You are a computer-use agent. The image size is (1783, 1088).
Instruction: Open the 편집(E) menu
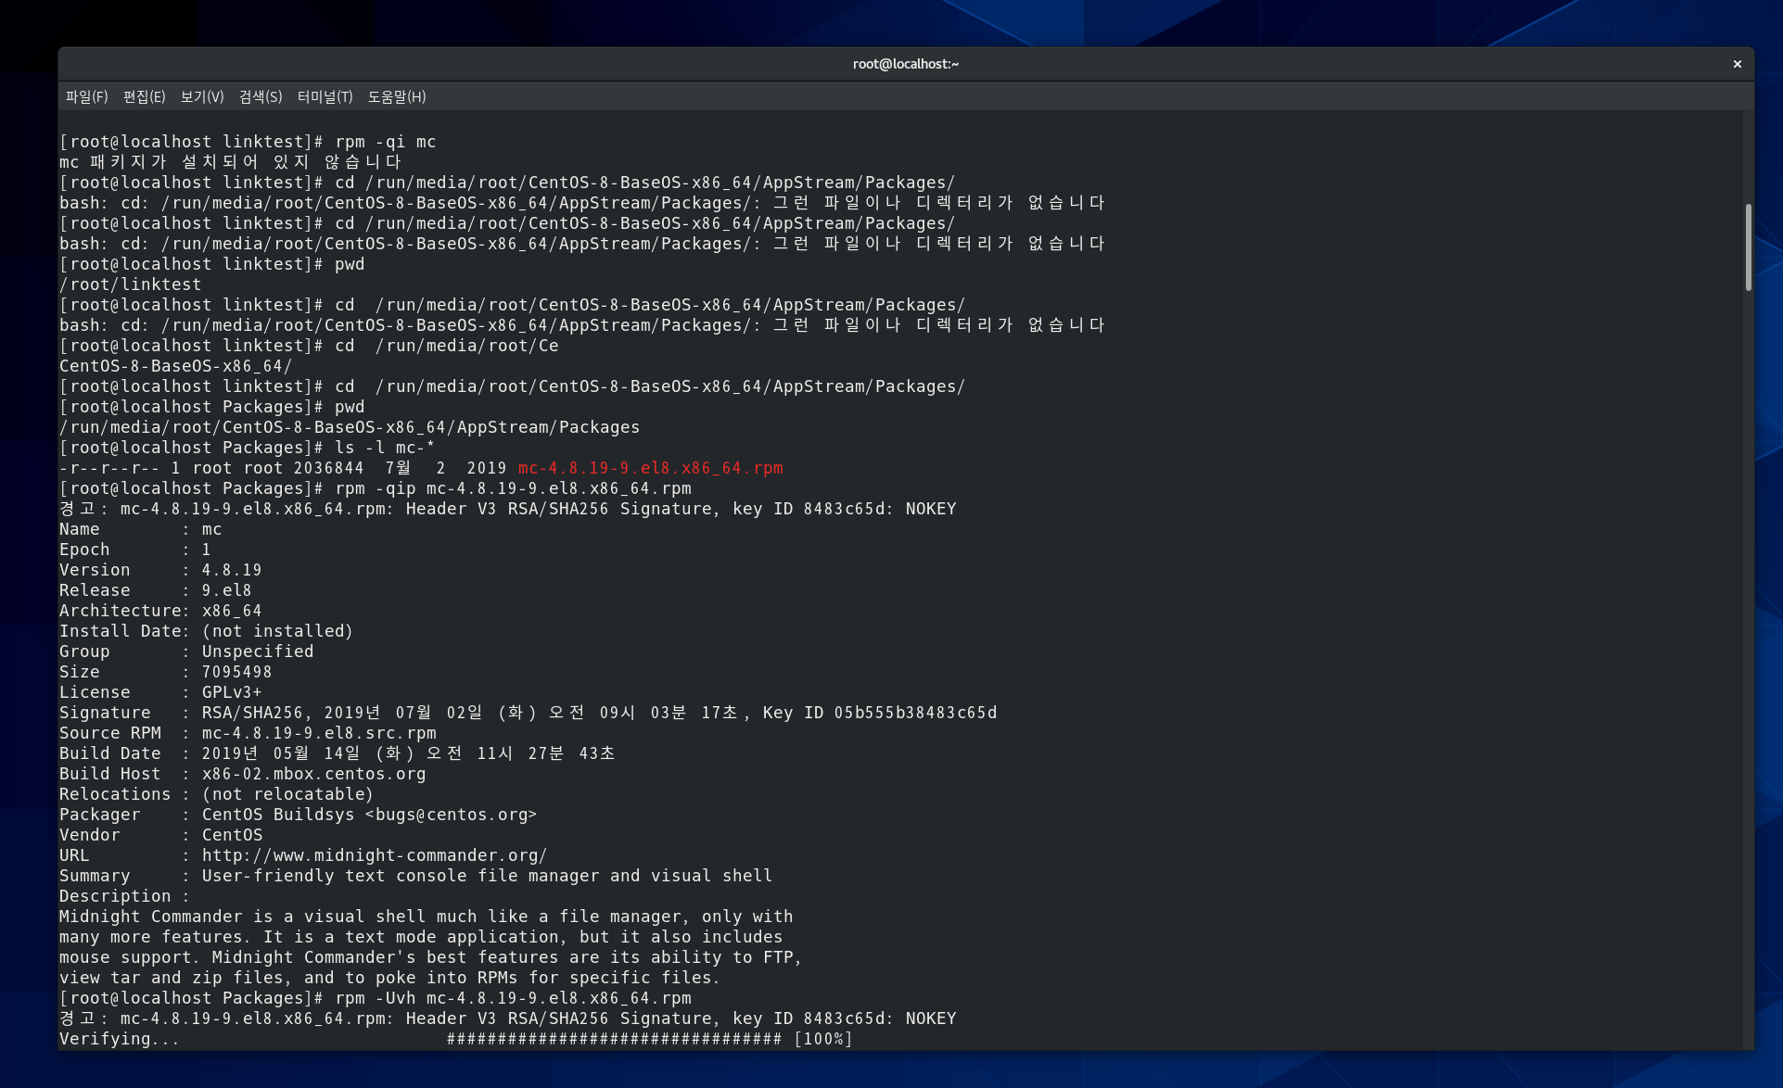click(x=144, y=96)
